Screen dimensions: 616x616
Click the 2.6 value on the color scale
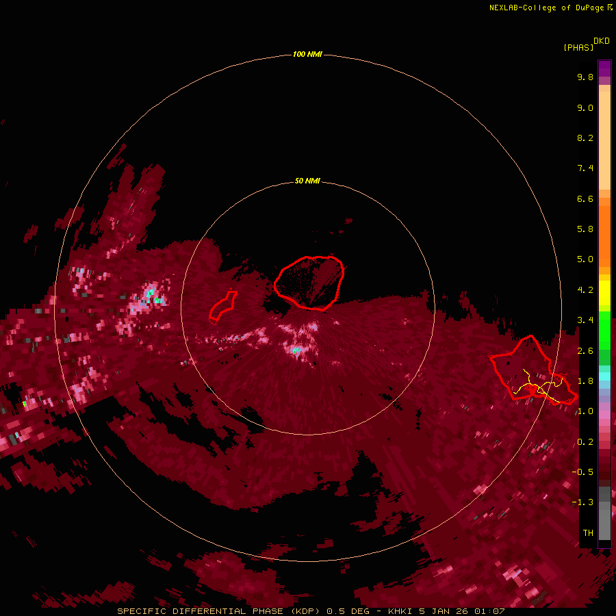pyautogui.click(x=585, y=351)
